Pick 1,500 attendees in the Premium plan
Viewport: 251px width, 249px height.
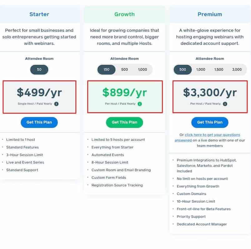point(219,69)
